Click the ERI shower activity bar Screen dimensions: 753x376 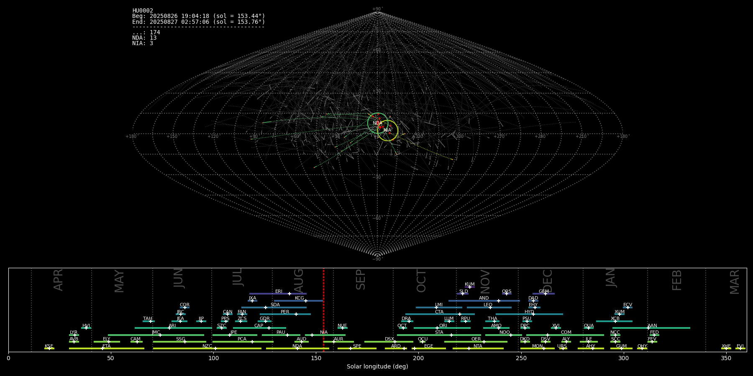[278, 294]
